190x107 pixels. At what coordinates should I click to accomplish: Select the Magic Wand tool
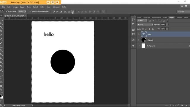coord(1,27)
